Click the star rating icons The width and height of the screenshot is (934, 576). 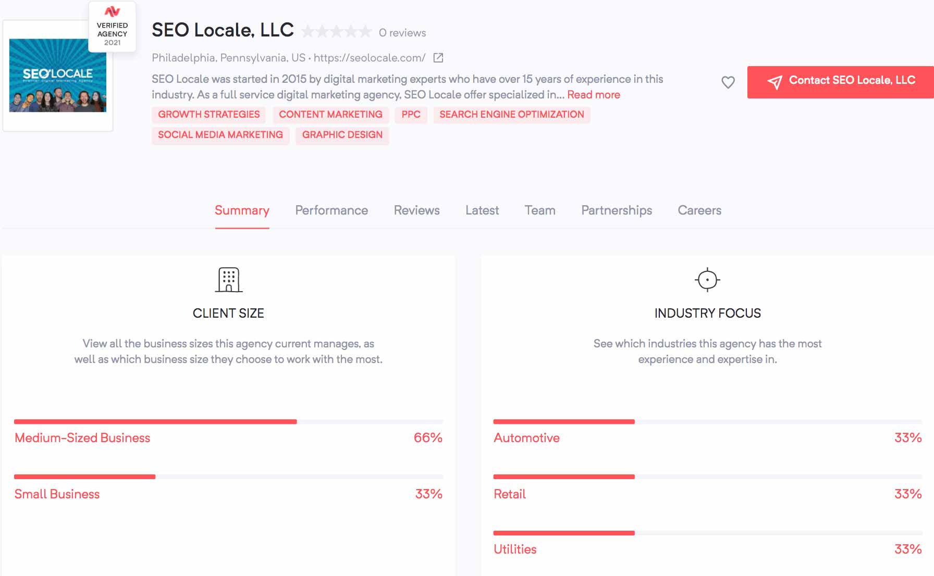(x=337, y=32)
